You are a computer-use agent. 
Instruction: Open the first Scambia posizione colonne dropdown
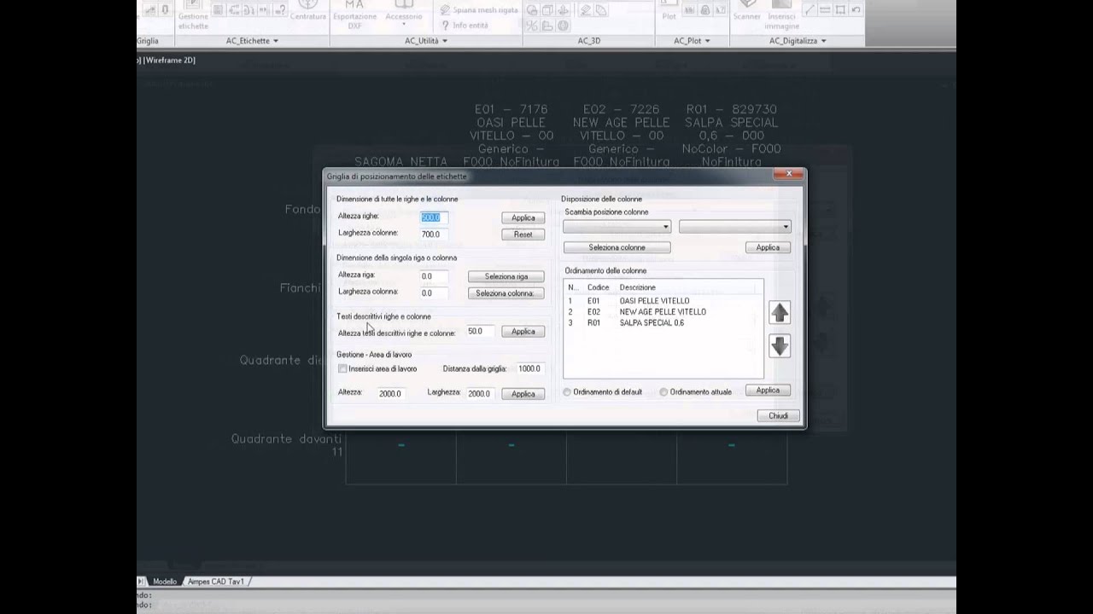tap(617, 227)
